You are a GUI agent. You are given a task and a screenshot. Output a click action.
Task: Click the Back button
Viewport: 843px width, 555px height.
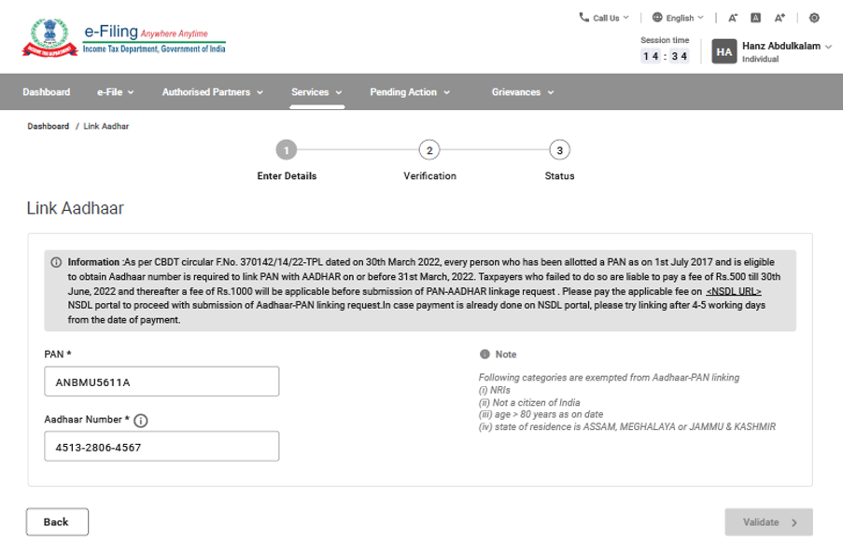[57, 522]
